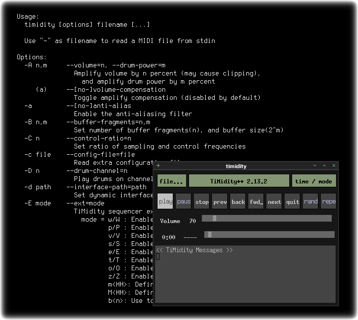
Task: Click "--config-file=file" text in terminal
Action: click(101, 155)
